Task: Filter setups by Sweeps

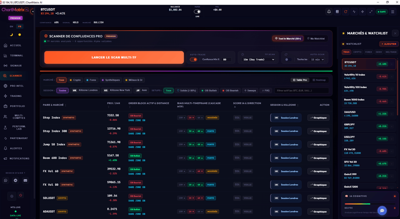Action: [x=250, y=90]
